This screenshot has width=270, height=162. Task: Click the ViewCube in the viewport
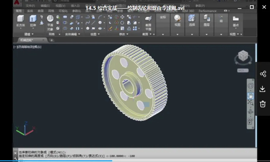tap(243, 57)
